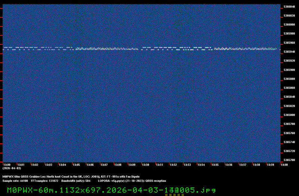Click the second zigzag waveform near 13:37

point(243,49)
